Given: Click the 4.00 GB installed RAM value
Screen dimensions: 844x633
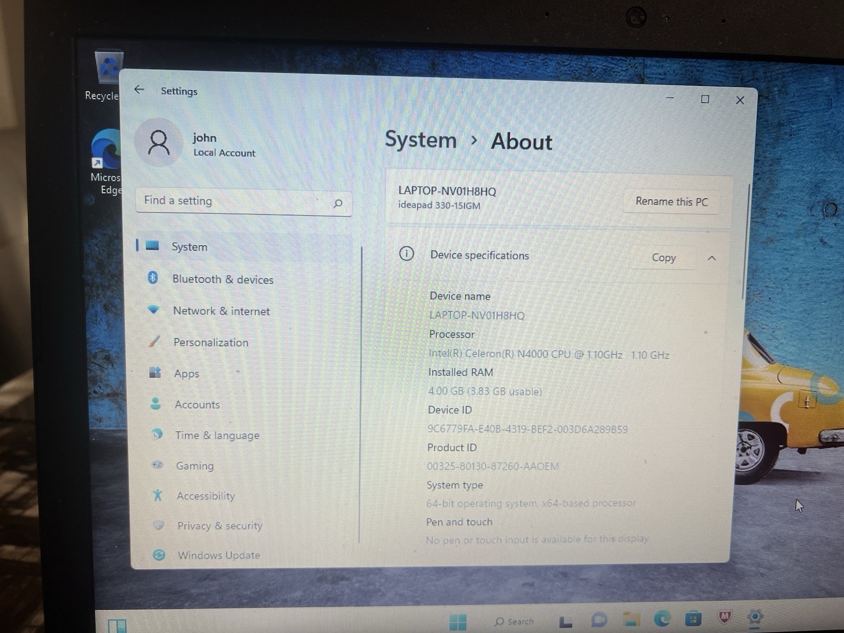Looking at the screenshot, I should pyautogui.click(x=484, y=391).
